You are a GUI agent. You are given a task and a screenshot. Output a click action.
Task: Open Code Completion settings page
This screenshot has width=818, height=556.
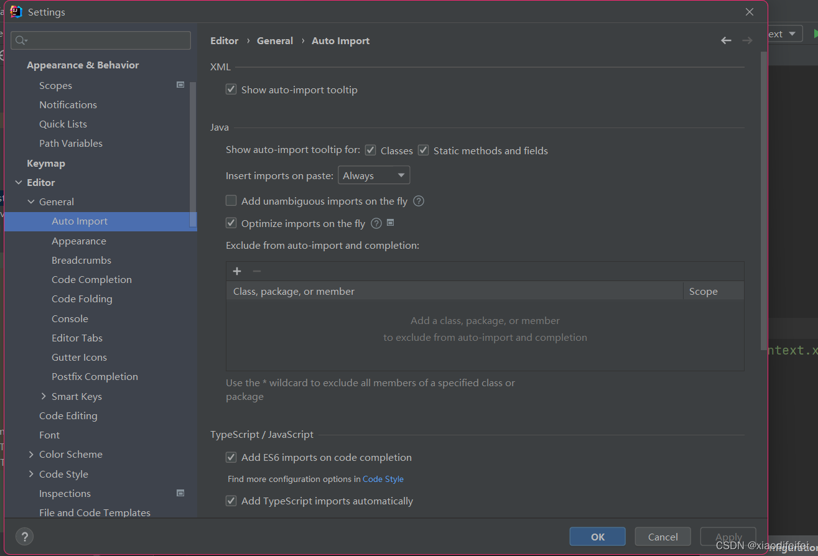point(91,279)
